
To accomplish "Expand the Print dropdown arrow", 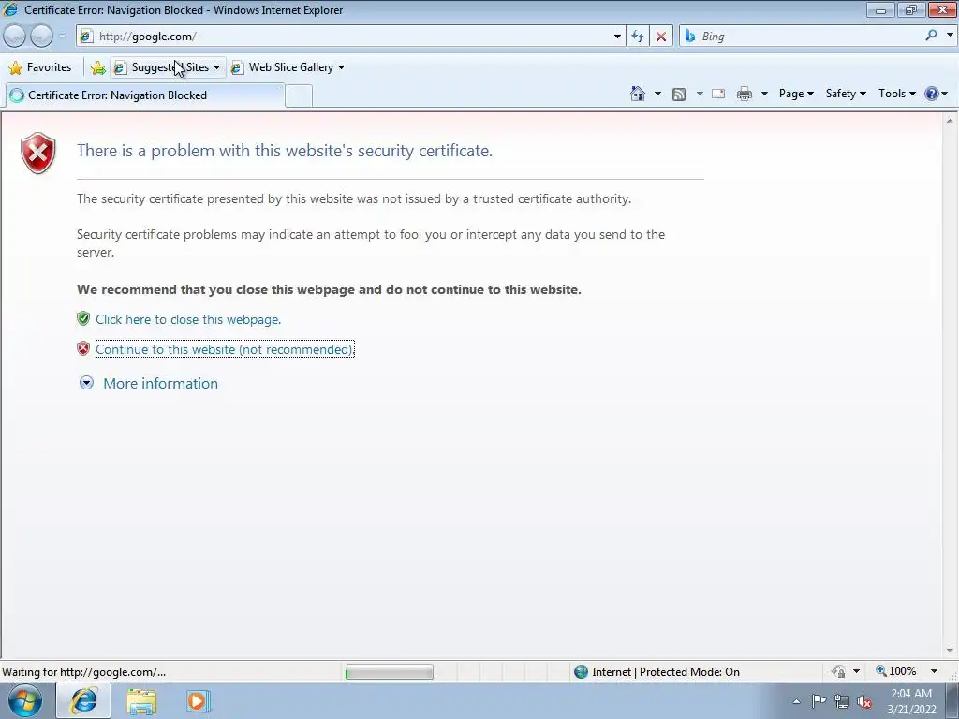I will point(764,94).
